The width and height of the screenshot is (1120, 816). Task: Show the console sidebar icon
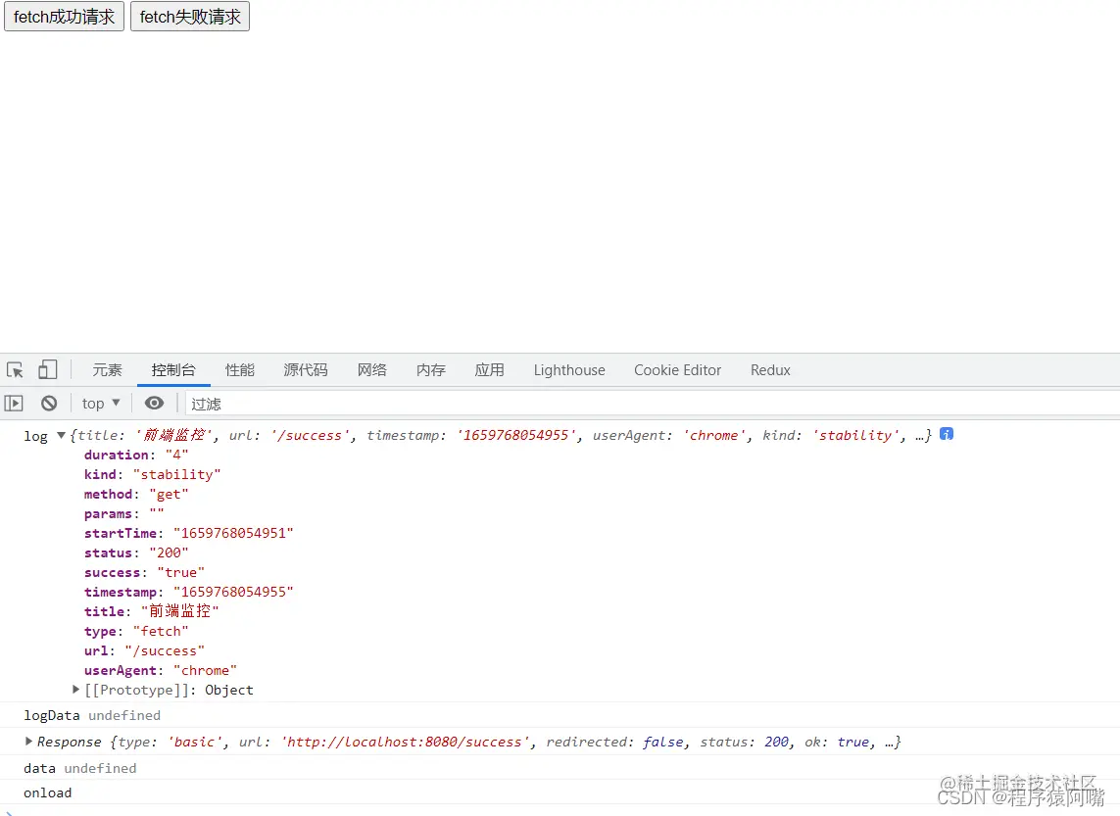[14, 404]
